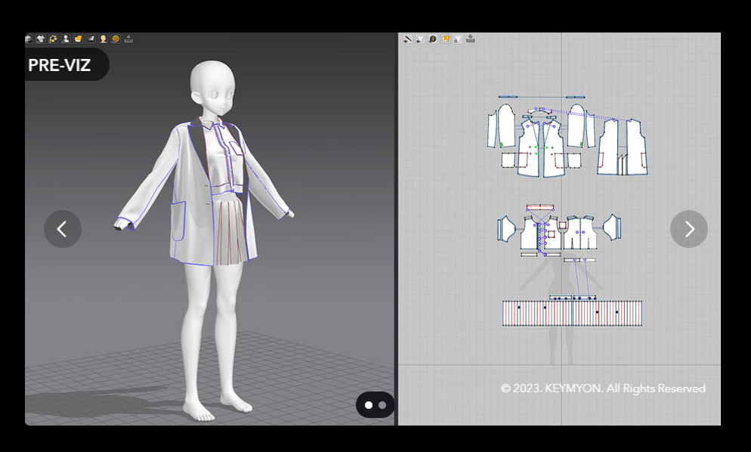
Task: Select the second slide indicator dot
Action: click(x=382, y=405)
